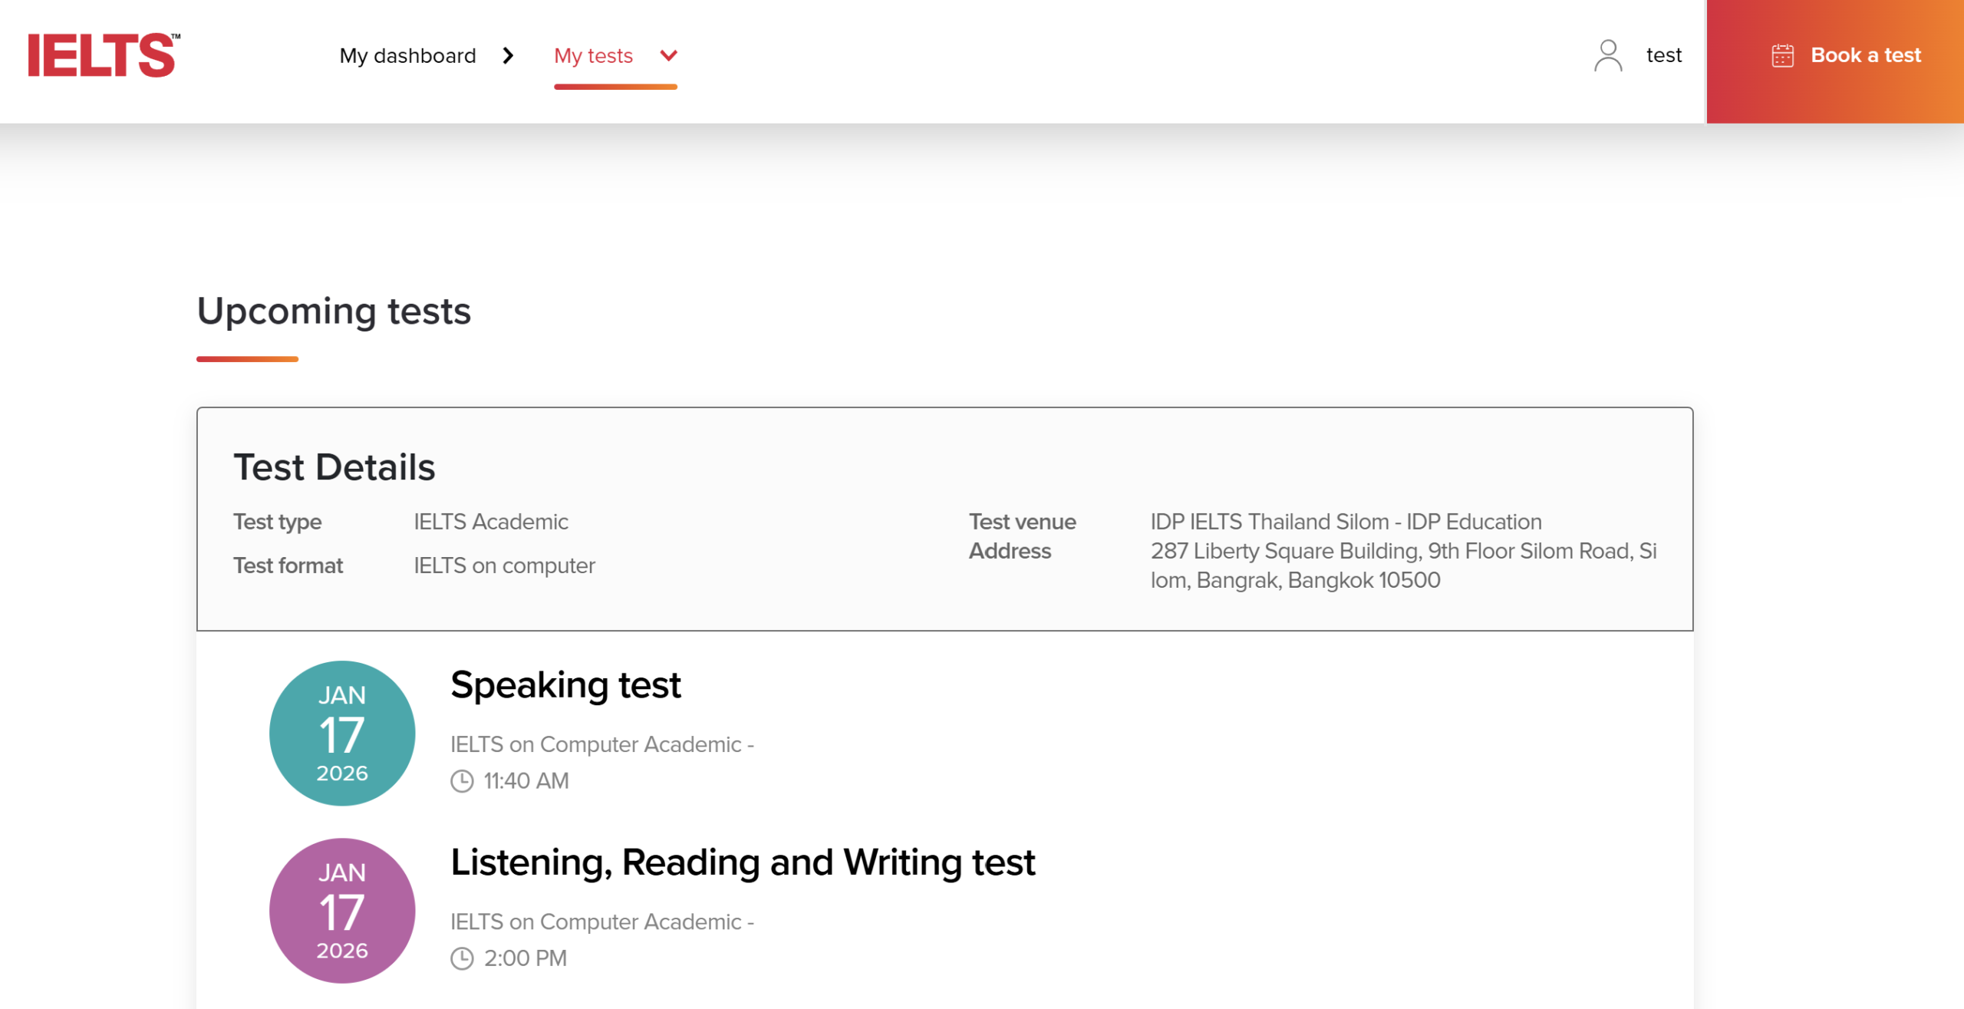
Task: Click the calendar icon in Book a test
Action: [1782, 55]
